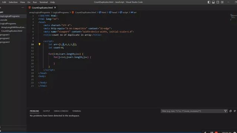
Task: Click 'let count=0;' code line
Action: click(56, 48)
